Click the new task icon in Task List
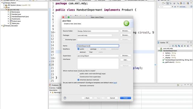 pos(163,3)
